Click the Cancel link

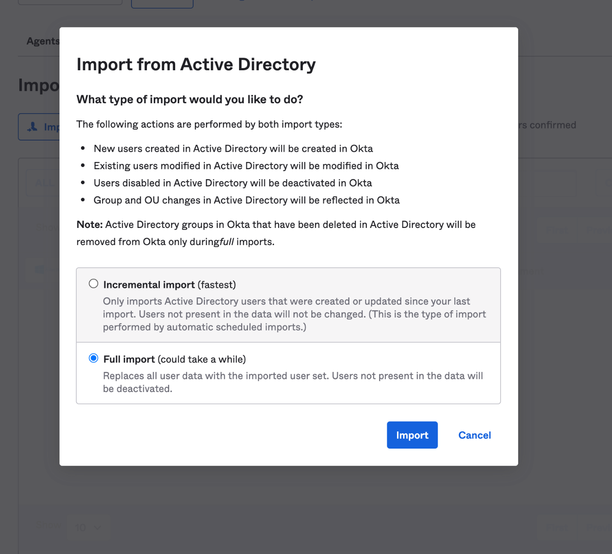474,435
